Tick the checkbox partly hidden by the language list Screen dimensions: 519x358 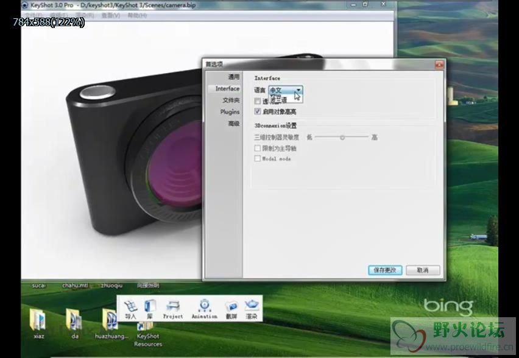(258, 101)
